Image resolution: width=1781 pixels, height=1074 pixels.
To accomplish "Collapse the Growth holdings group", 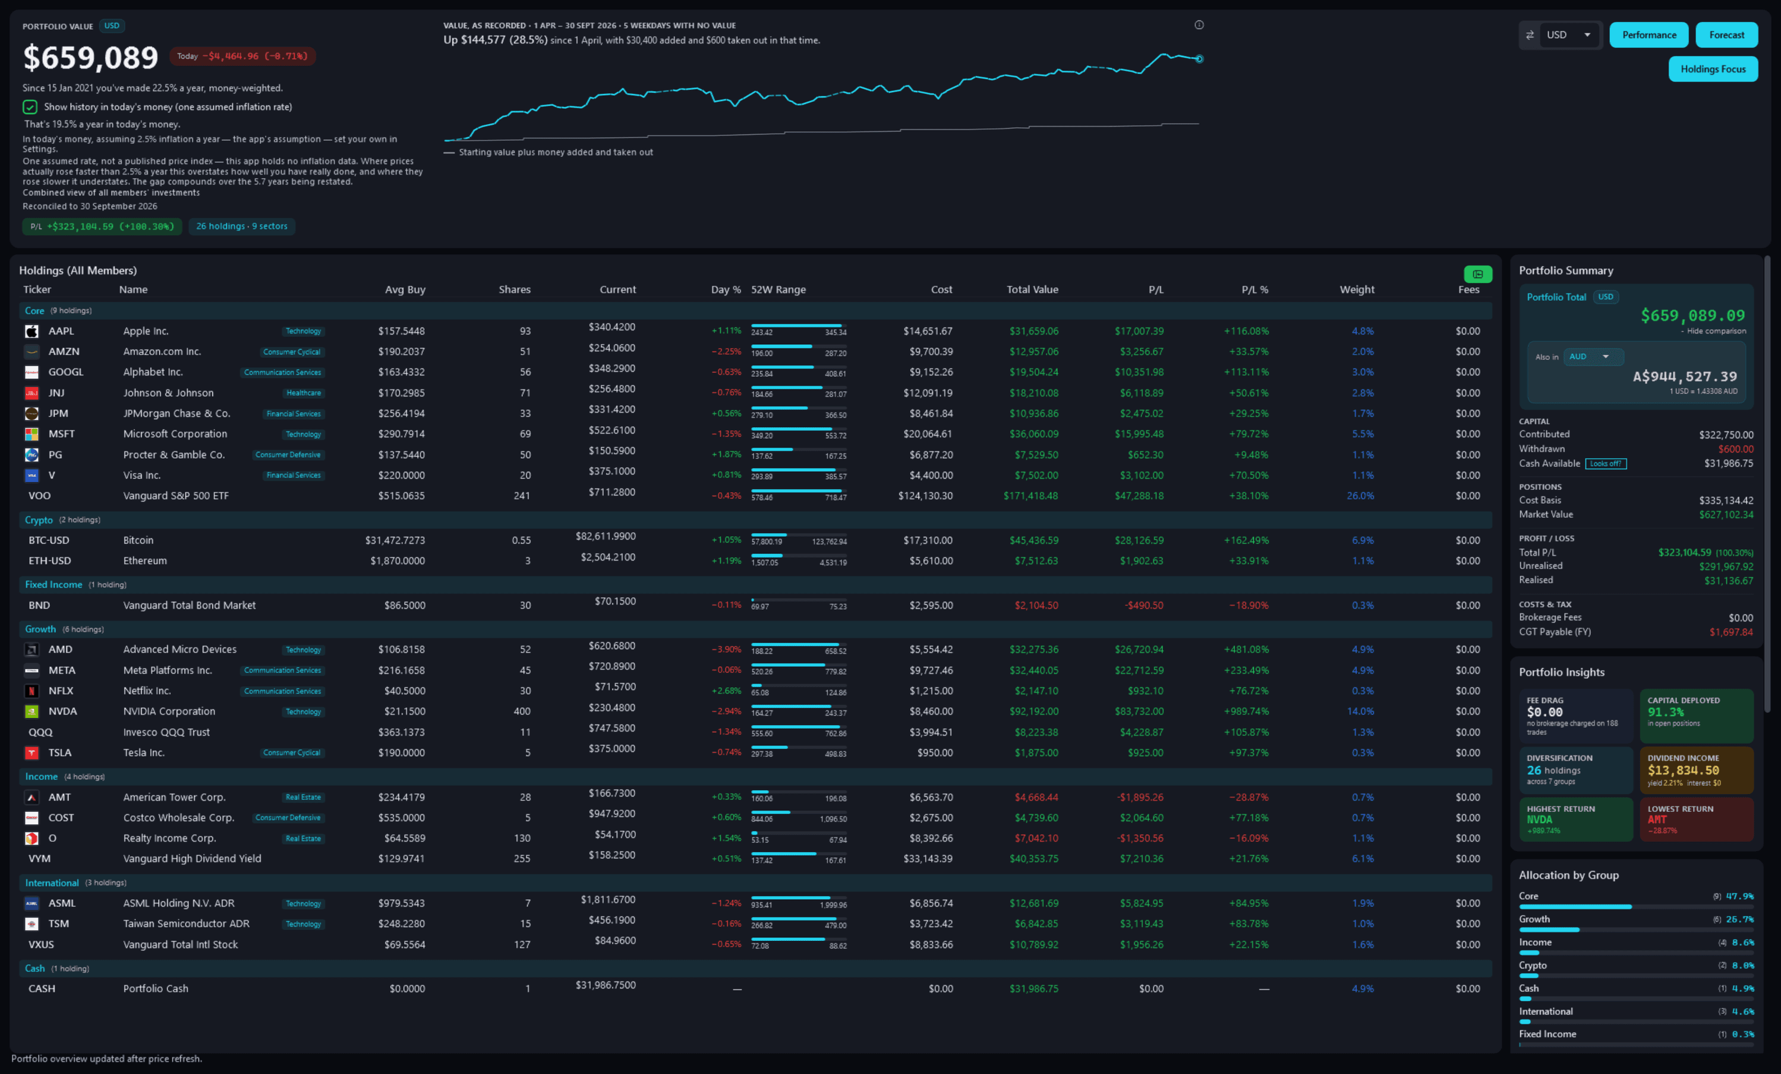I will click(x=755, y=629).
